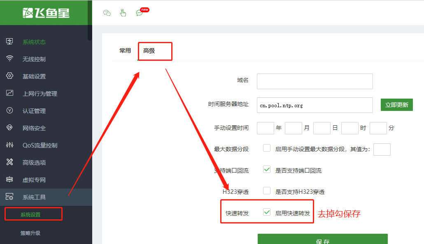
Task: Enable 启用手动设置最大数据分段 checkbox
Action: (267, 148)
